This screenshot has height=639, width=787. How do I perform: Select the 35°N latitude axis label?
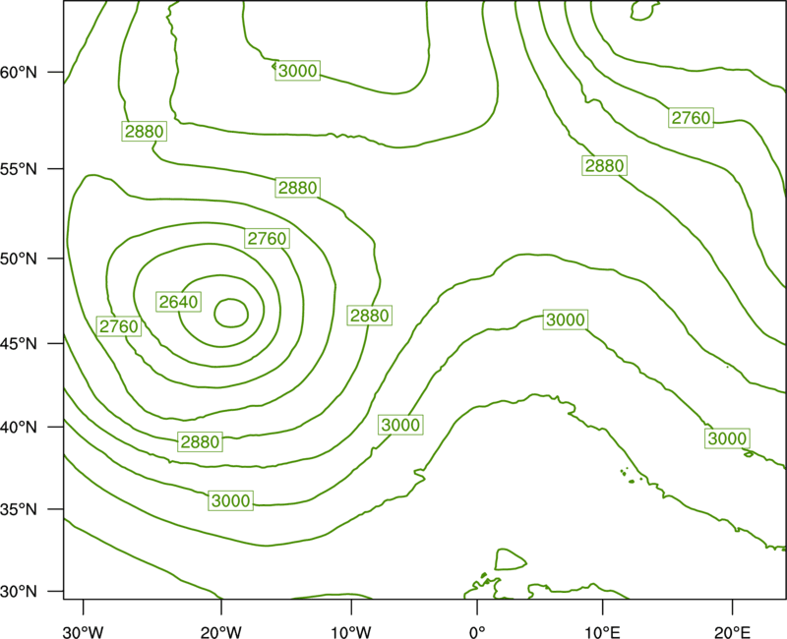[19, 509]
